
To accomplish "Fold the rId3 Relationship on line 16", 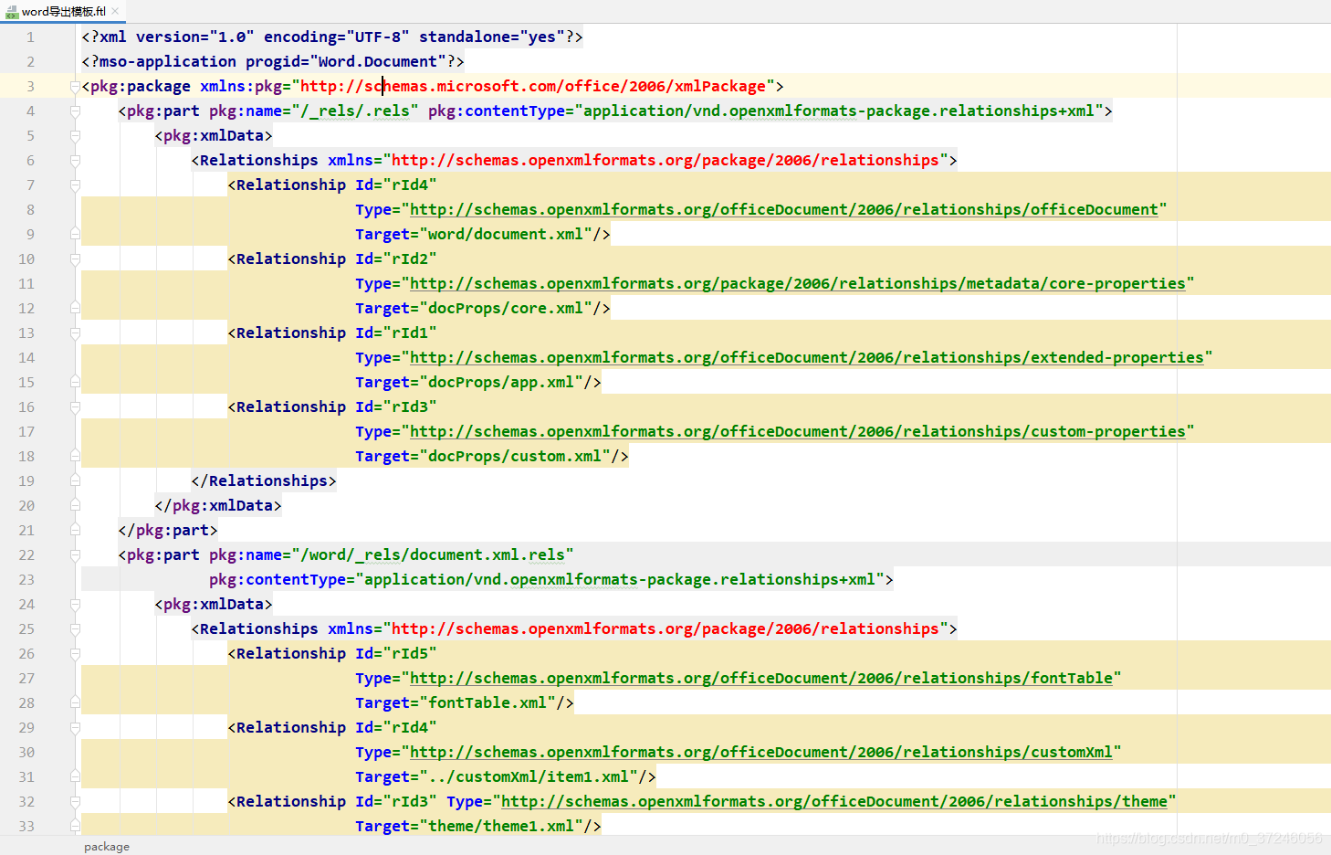I will pyautogui.click(x=75, y=407).
